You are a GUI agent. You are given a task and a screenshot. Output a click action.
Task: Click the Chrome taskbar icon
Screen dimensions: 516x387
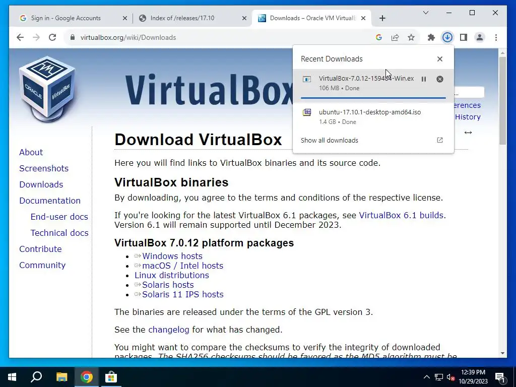(87, 377)
